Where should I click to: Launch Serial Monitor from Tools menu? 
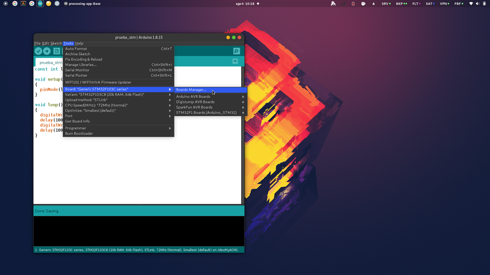coord(119,70)
